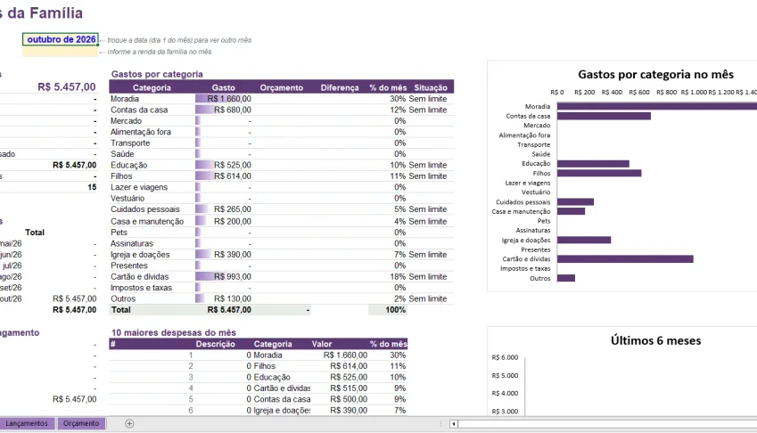This screenshot has height=433, width=757.
Task: Select the 30% Moradia percentage in category table
Action: coord(388,99)
